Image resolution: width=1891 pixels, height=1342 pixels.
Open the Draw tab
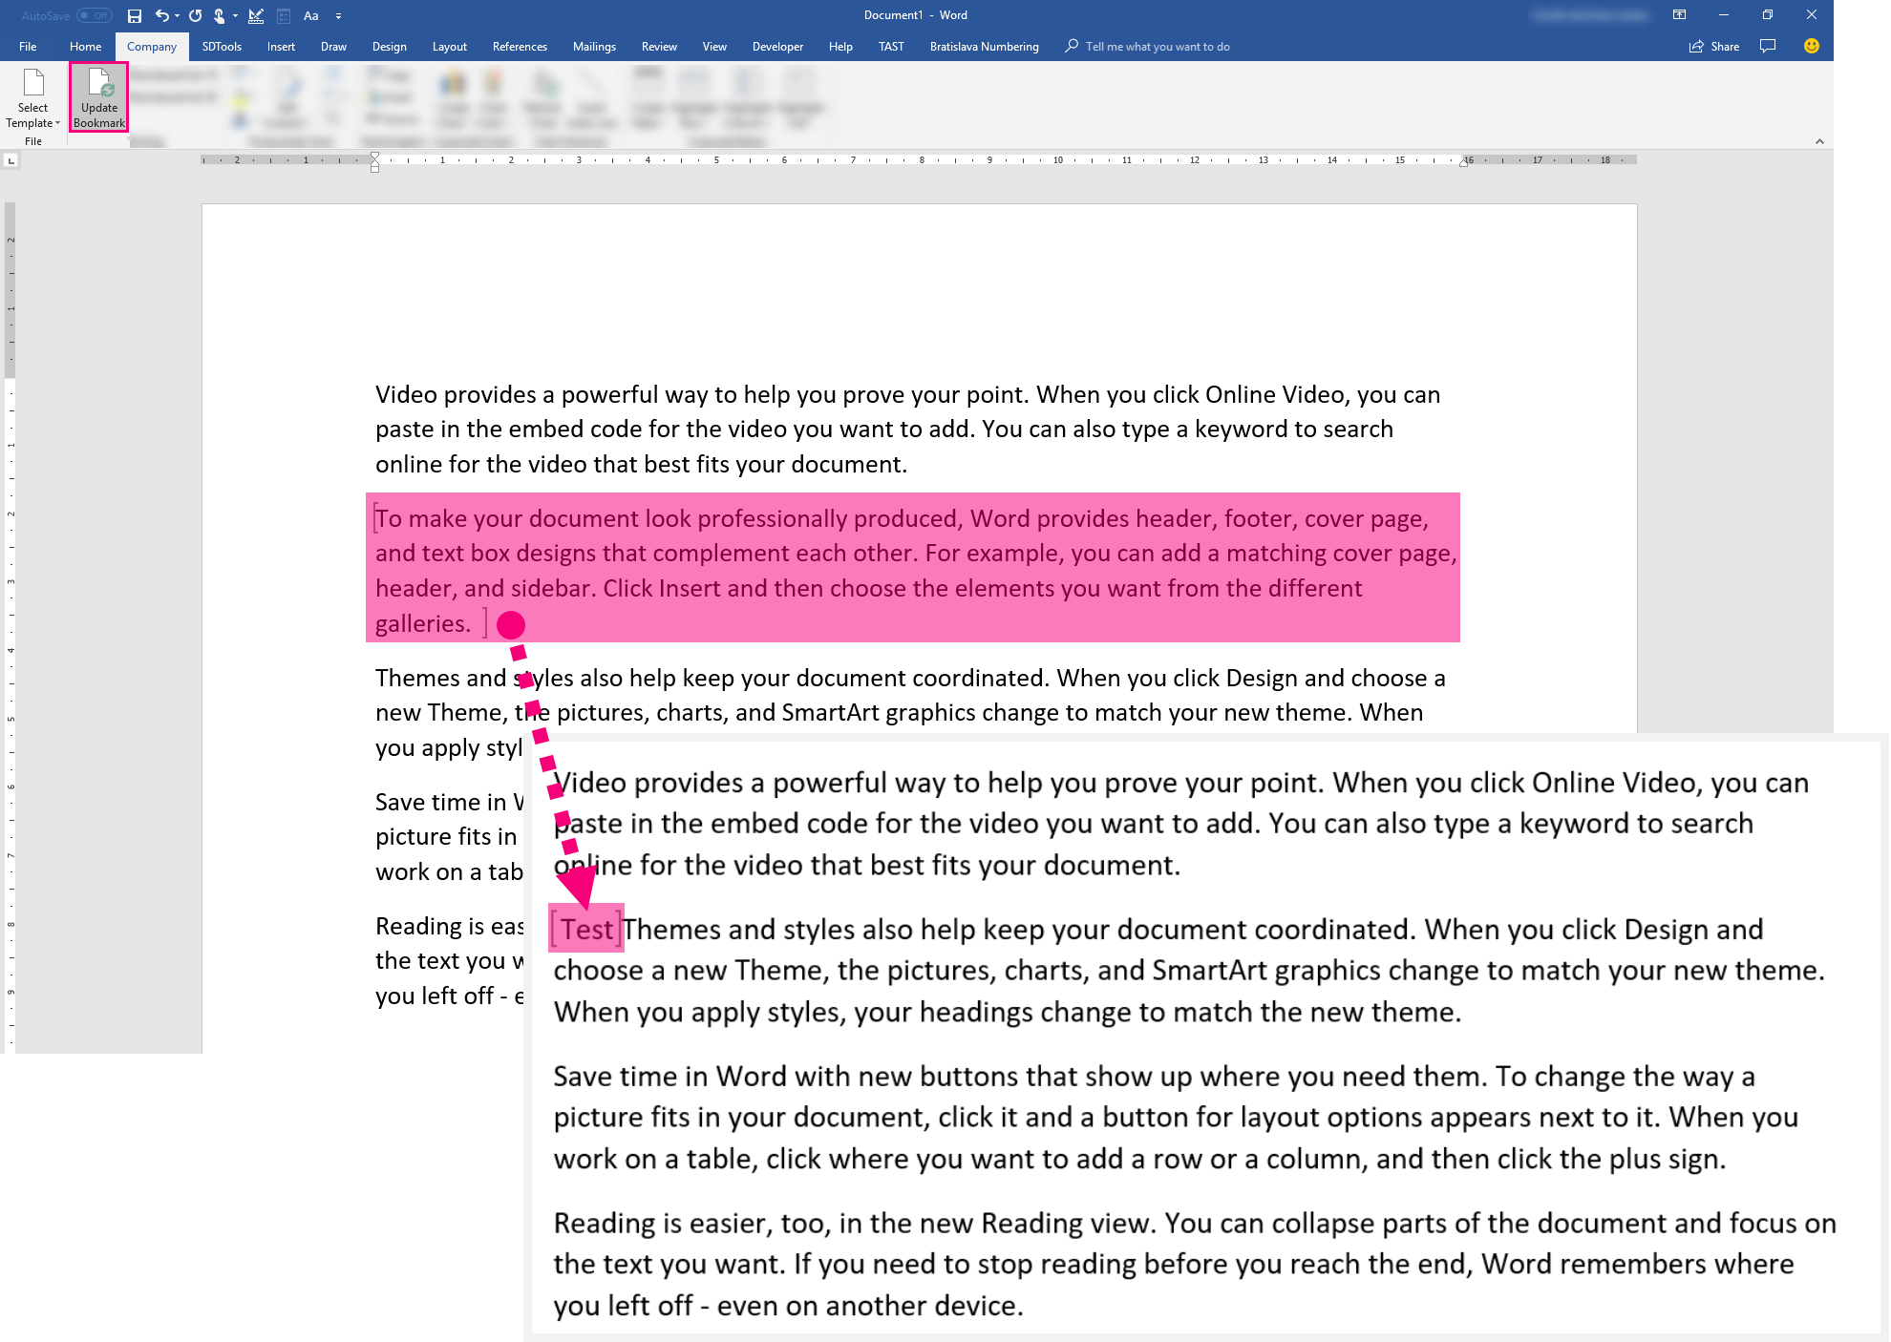(333, 46)
